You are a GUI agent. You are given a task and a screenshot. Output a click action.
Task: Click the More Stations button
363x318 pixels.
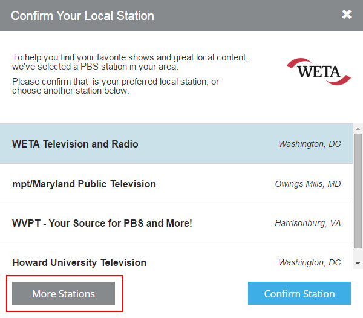pyautogui.click(x=64, y=293)
